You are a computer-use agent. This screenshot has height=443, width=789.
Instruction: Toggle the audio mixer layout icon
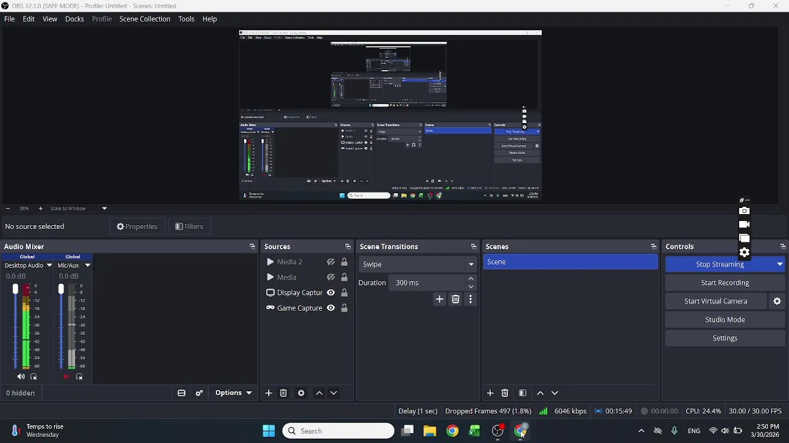coord(181,393)
